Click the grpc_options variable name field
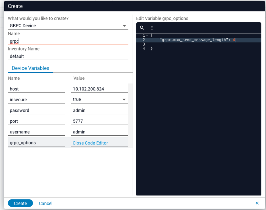The image size is (266, 210). [x=36, y=143]
